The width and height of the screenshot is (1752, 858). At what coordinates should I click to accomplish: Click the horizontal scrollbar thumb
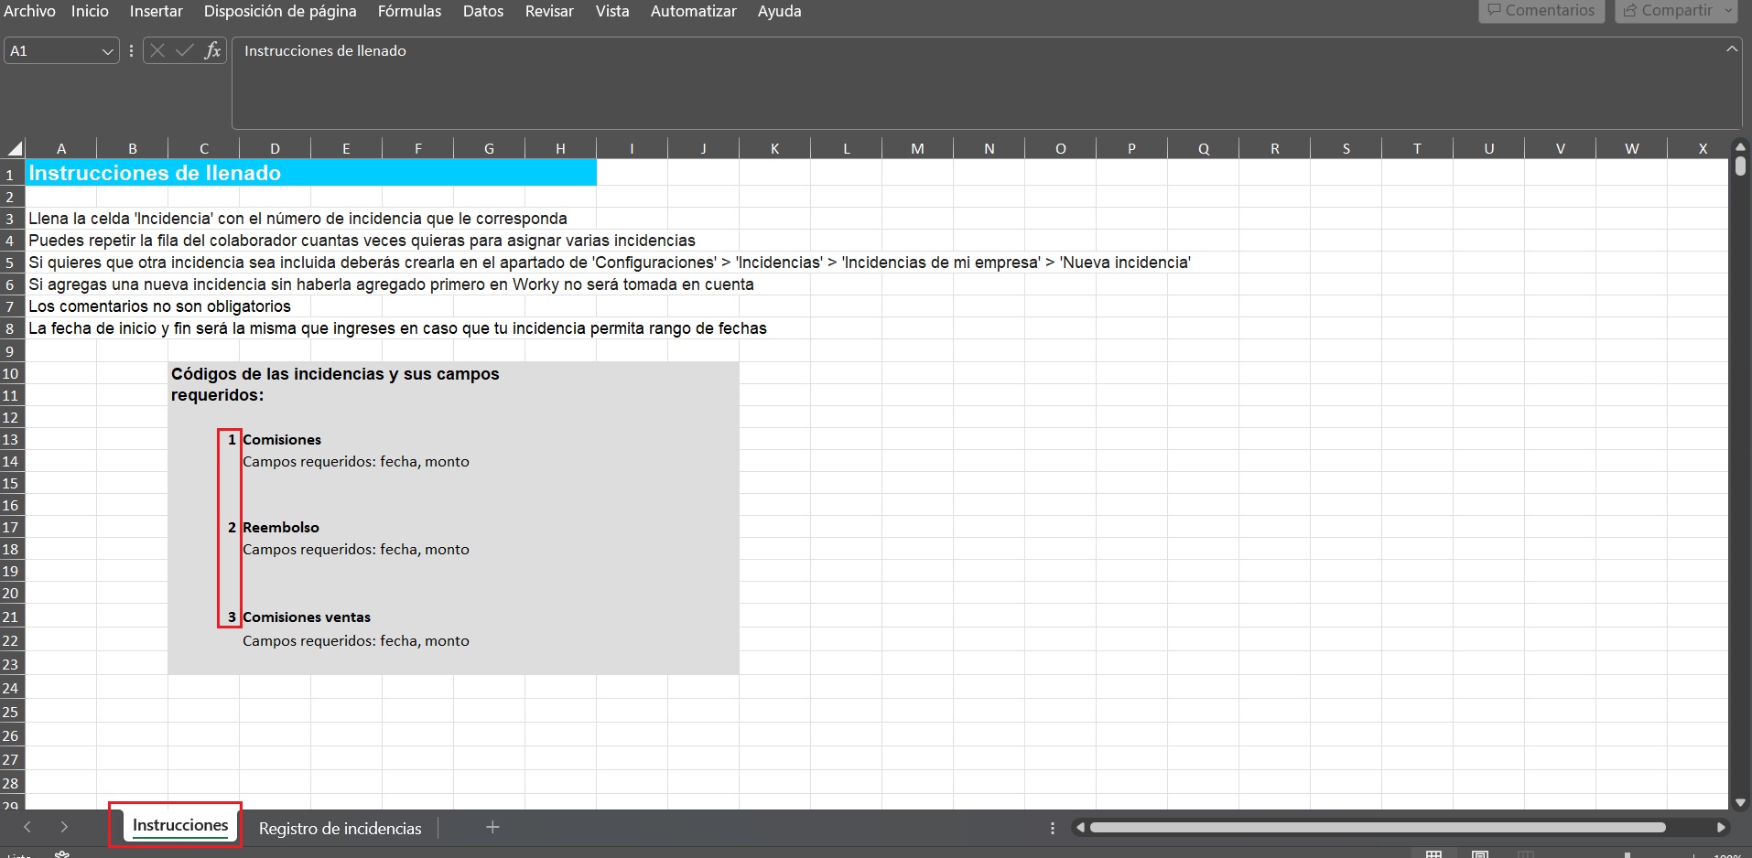point(1378,828)
